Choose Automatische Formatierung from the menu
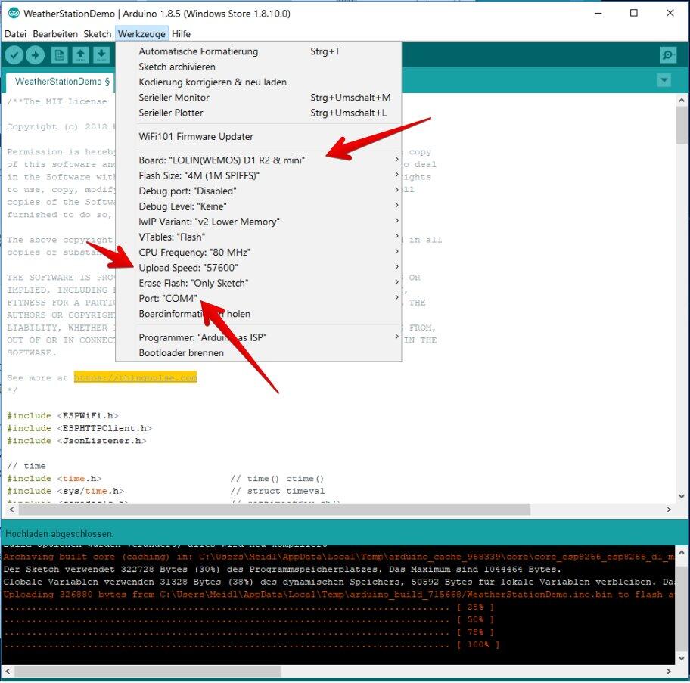 pyautogui.click(x=198, y=51)
